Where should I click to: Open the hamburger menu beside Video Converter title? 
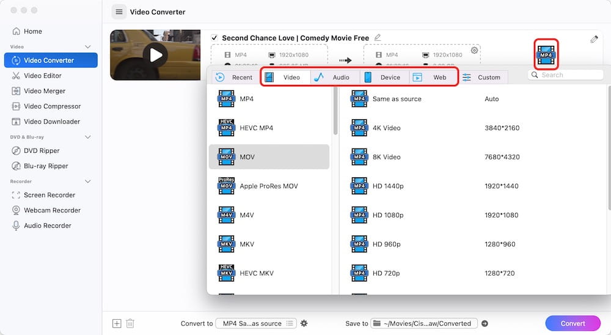click(x=119, y=12)
